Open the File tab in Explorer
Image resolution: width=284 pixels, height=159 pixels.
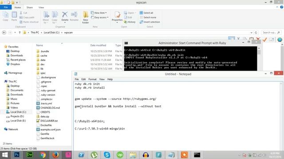[x=6, y=8]
